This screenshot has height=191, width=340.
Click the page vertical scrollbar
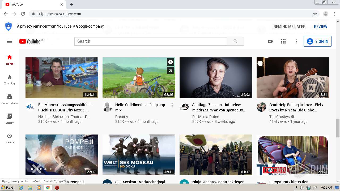click(x=338, y=128)
